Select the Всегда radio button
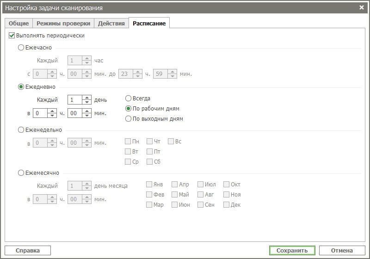Image resolution: width=370 pixels, height=259 pixels. pyautogui.click(x=129, y=99)
